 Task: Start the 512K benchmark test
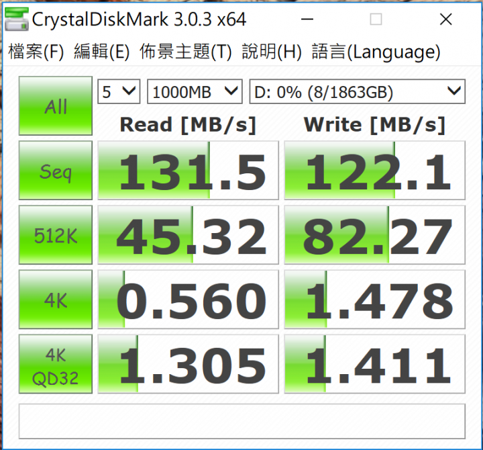pos(56,234)
